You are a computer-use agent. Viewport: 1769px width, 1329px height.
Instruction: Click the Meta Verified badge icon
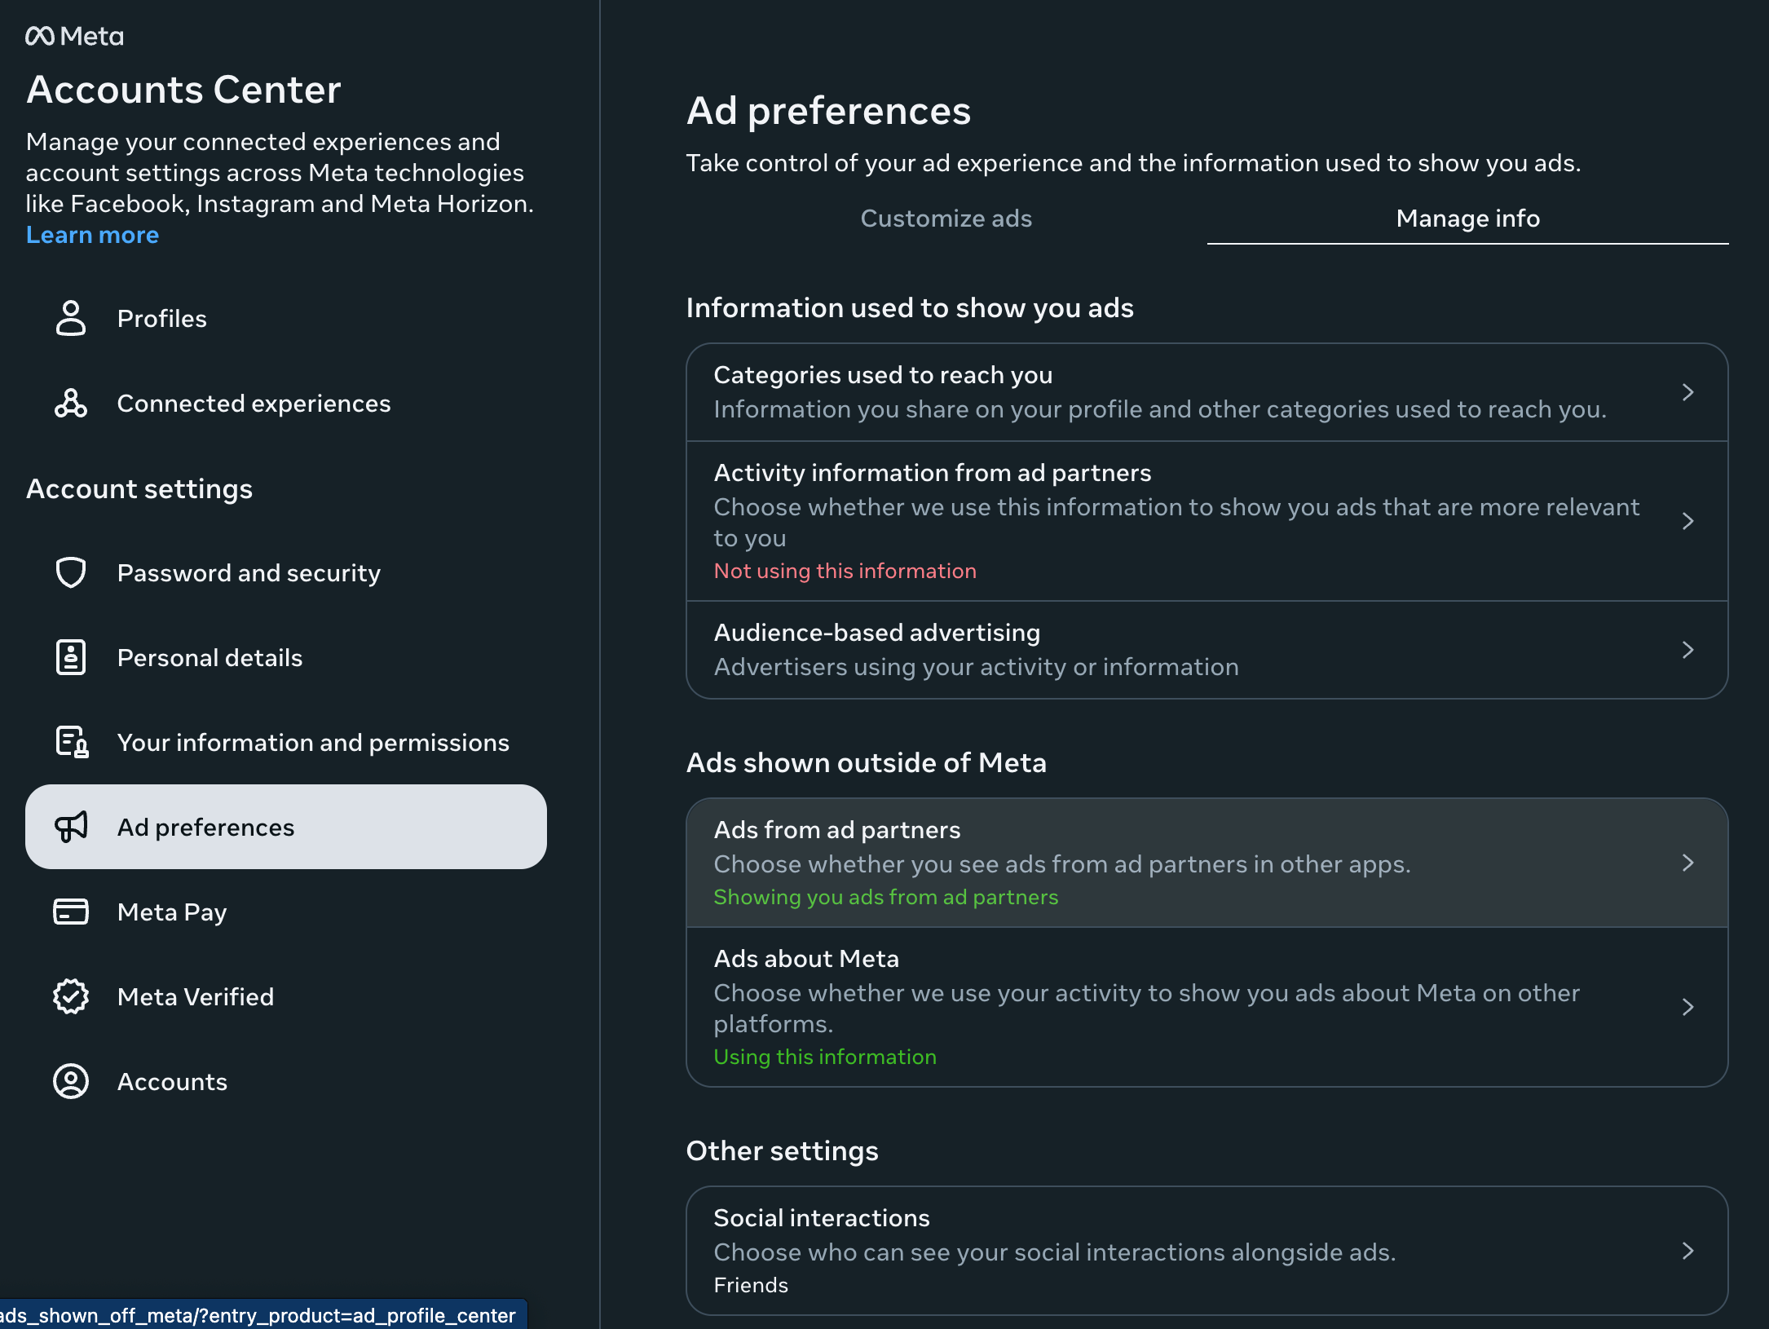tap(71, 996)
